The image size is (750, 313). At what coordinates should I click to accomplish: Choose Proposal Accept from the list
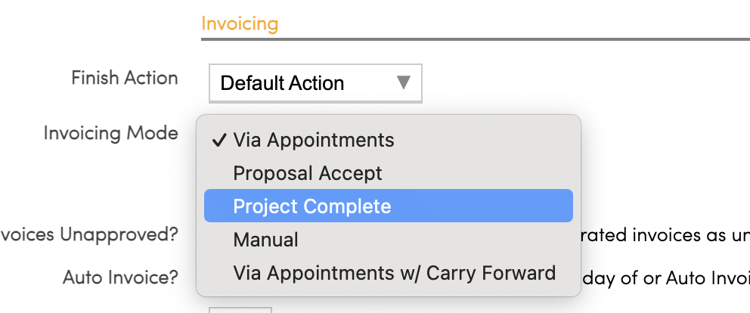[308, 173]
